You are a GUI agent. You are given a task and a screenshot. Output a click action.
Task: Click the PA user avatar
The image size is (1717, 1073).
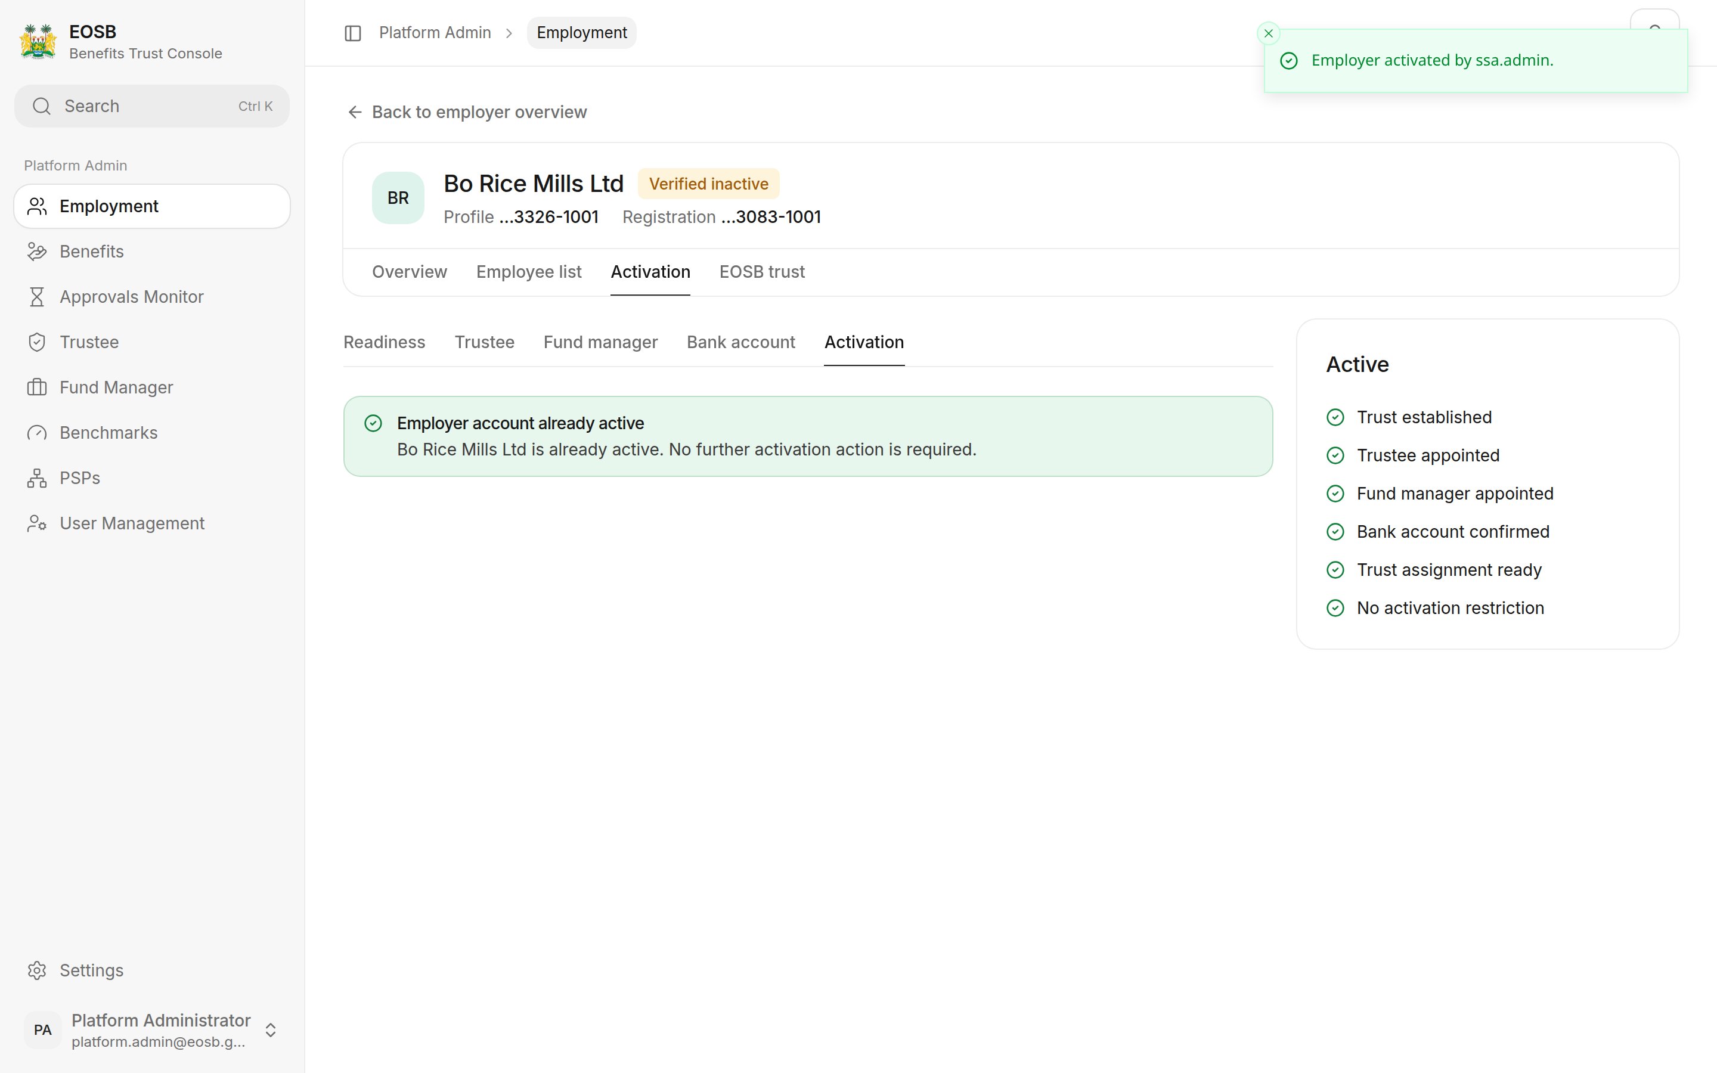coord(42,1031)
